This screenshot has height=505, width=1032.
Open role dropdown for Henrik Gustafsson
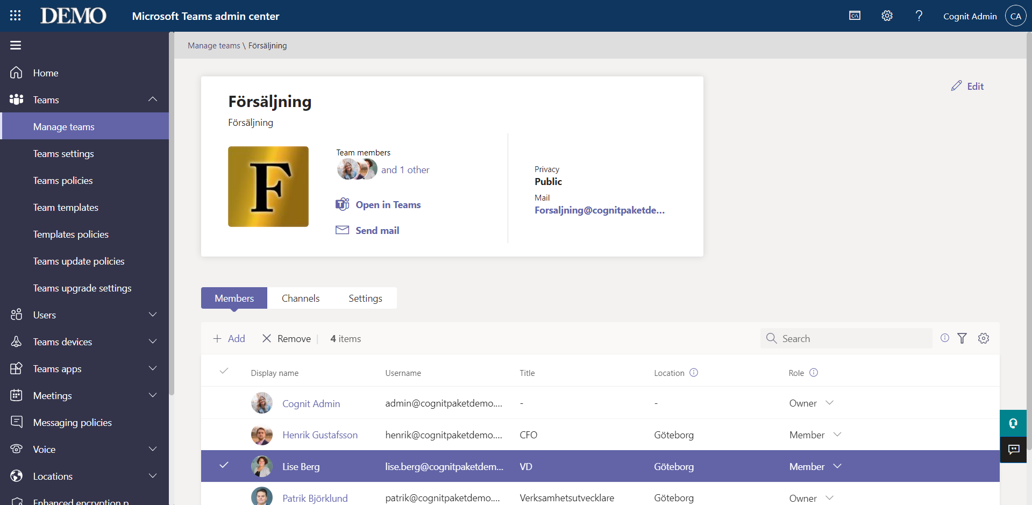click(x=837, y=435)
